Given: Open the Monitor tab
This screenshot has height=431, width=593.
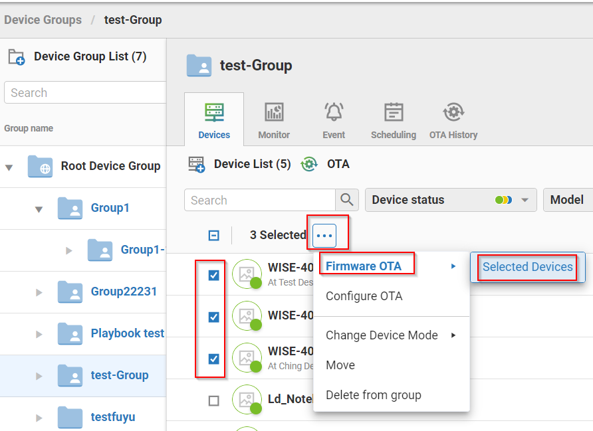Looking at the screenshot, I should pos(274,120).
